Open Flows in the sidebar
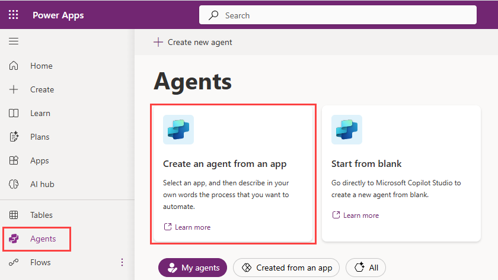The width and height of the screenshot is (498, 280). 40,263
